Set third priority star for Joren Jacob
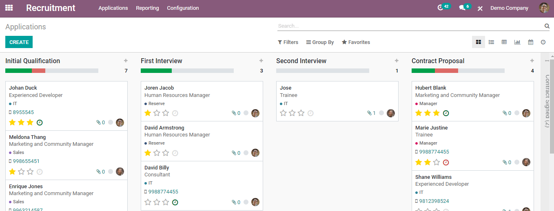Viewport: 554px width, 211px height. click(x=166, y=113)
